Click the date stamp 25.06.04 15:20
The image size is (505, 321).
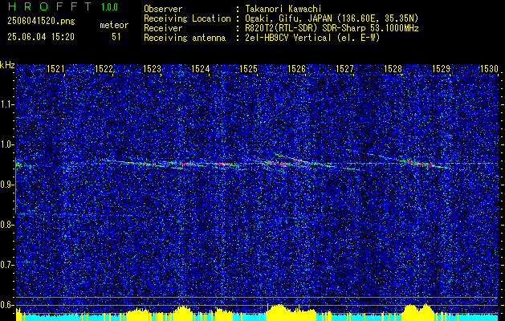click(x=41, y=37)
